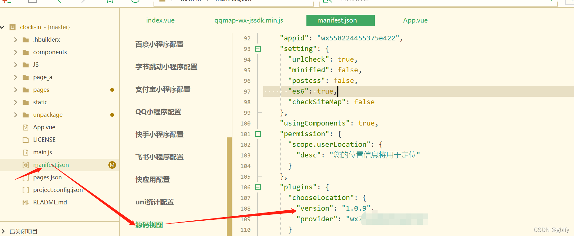Select the manifest.json editor tab

[341, 20]
